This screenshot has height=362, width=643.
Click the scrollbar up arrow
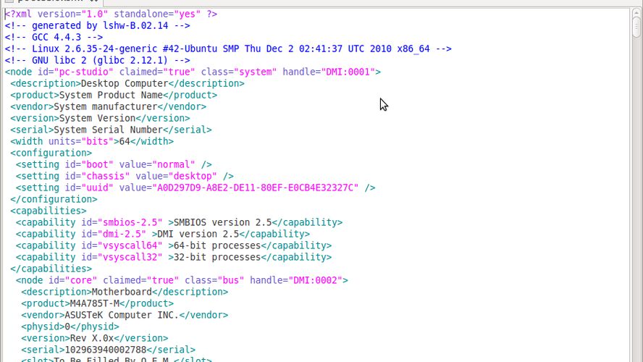click(x=636, y=13)
